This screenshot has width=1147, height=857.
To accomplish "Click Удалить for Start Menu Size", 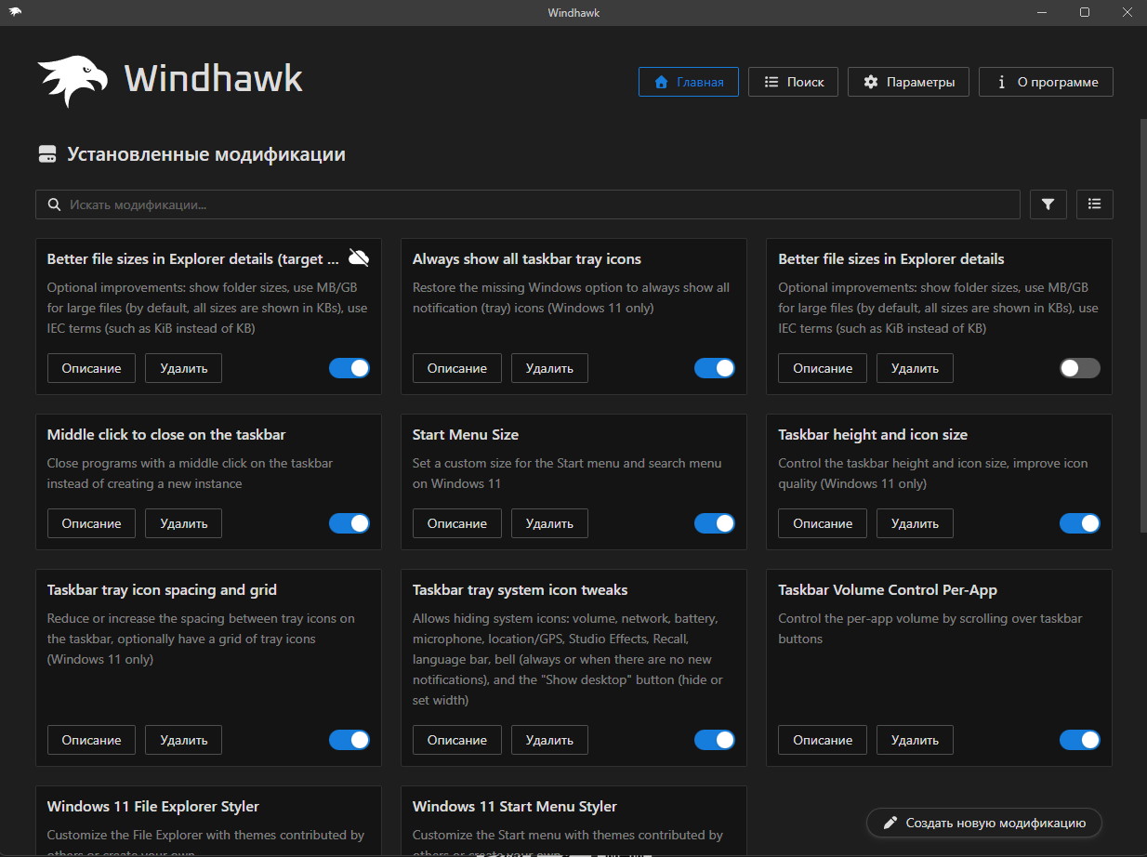I will click(x=549, y=523).
